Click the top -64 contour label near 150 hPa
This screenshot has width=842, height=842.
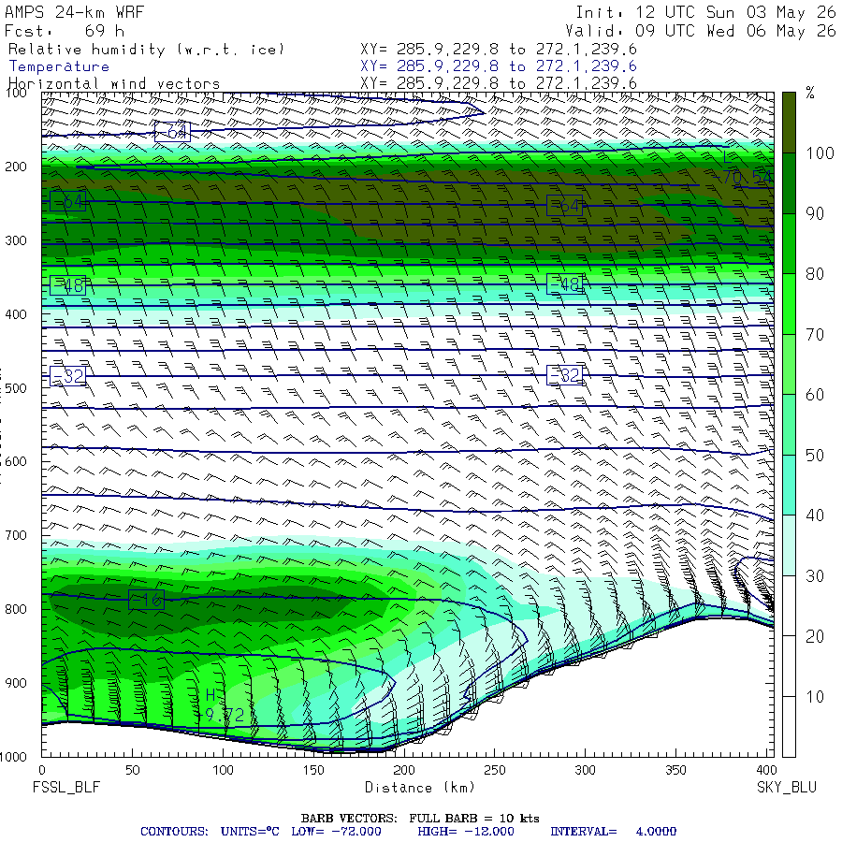[172, 132]
